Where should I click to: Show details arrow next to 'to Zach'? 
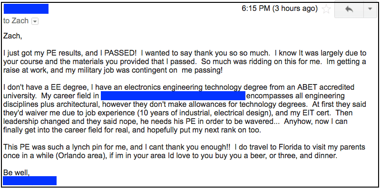(35, 21)
